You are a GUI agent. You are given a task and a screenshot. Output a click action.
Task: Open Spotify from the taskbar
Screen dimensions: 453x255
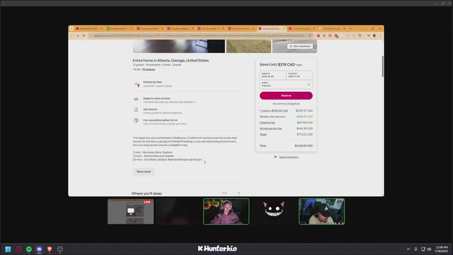tap(29, 249)
